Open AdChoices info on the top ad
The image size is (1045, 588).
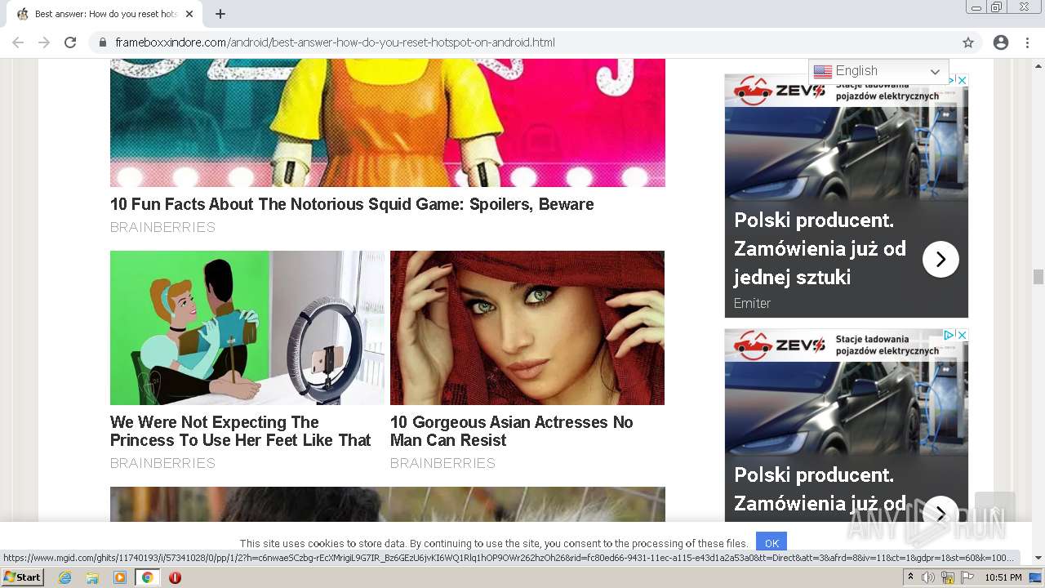(950, 80)
